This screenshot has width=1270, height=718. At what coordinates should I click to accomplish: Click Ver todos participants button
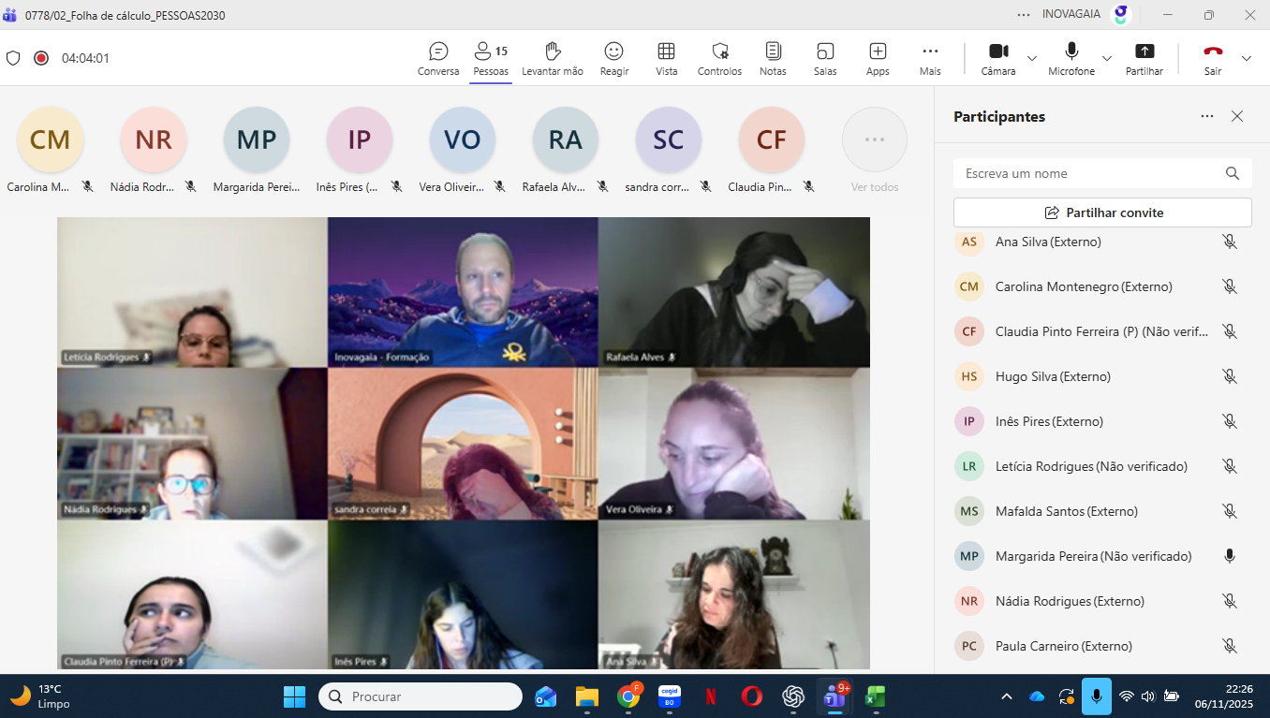coord(875,150)
